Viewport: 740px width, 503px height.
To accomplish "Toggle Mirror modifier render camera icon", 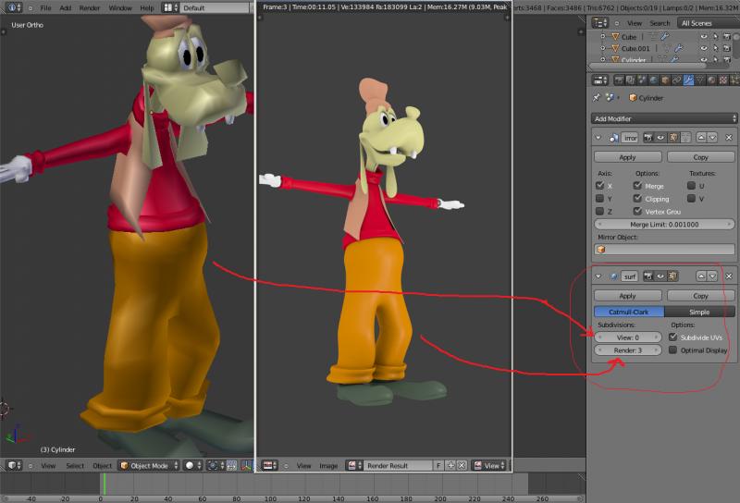I will [648, 138].
